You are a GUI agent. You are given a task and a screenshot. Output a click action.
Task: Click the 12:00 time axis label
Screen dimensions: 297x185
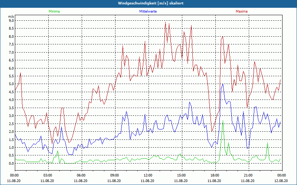point(149,175)
